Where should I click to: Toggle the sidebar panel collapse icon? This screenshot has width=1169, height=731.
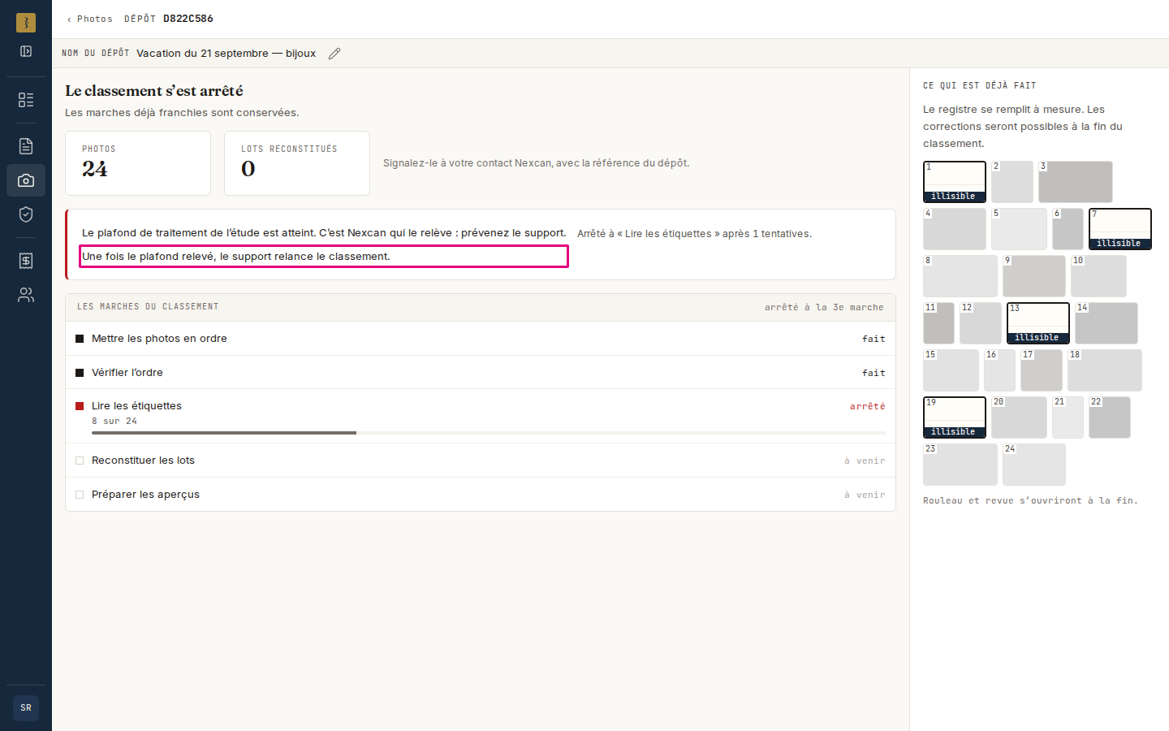point(26,51)
